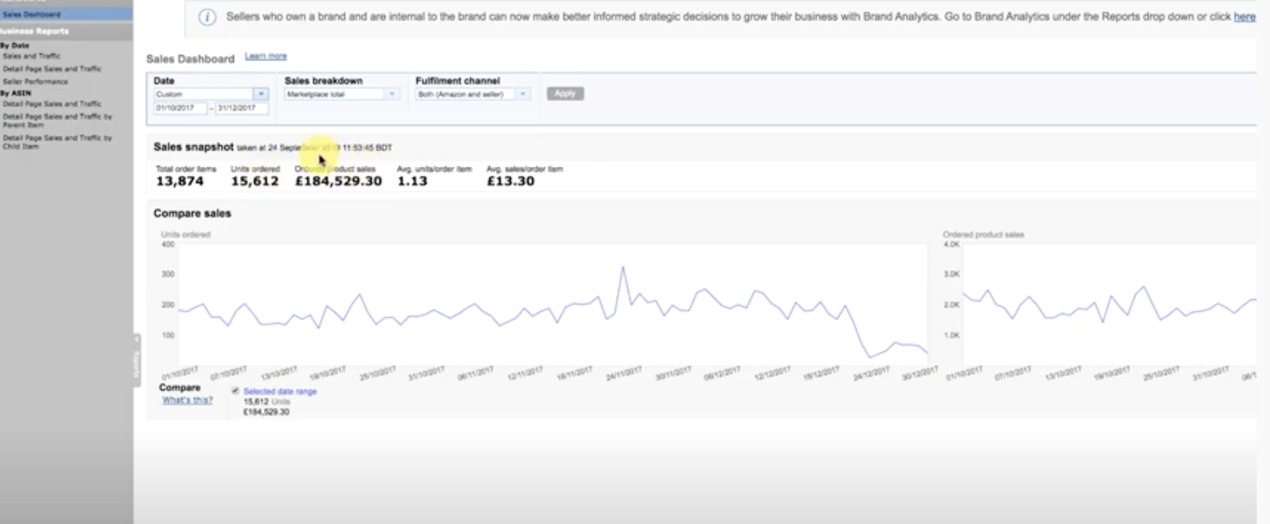The width and height of the screenshot is (1270, 524).
Task: Open the Sales breakdown dropdown
Action: coord(342,94)
